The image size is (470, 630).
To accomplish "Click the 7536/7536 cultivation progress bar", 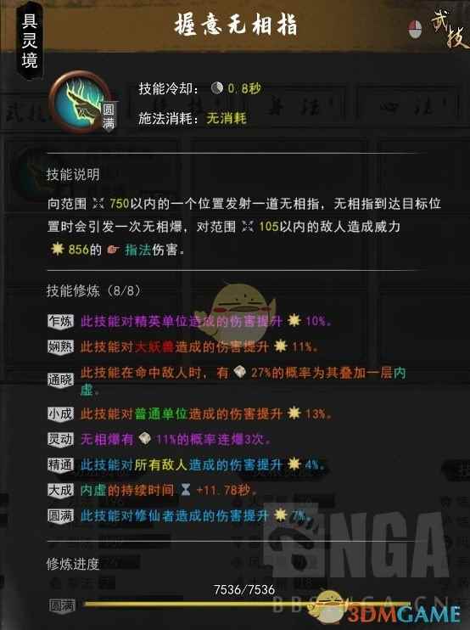I will [x=247, y=604].
